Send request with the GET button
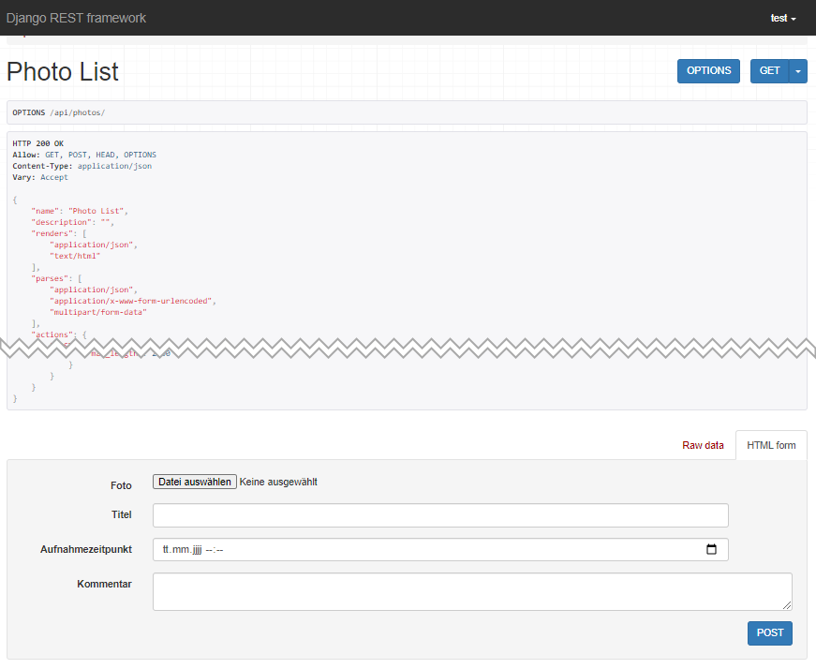 pyautogui.click(x=769, y=71)
